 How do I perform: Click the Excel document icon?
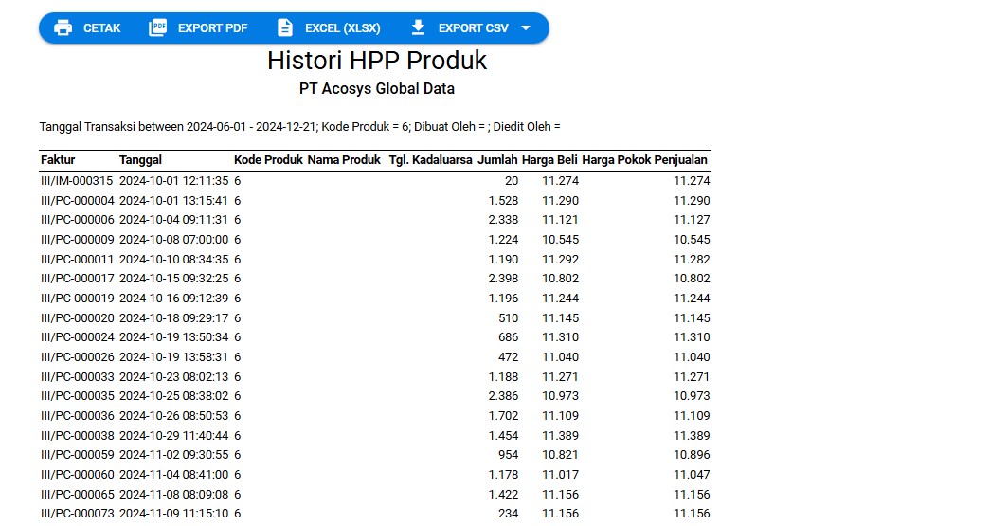285,28
